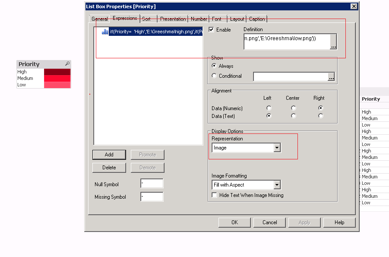Open the Conditional expression editor ellipsis button
The image size is (389, 257).
[x=331, y=76]
